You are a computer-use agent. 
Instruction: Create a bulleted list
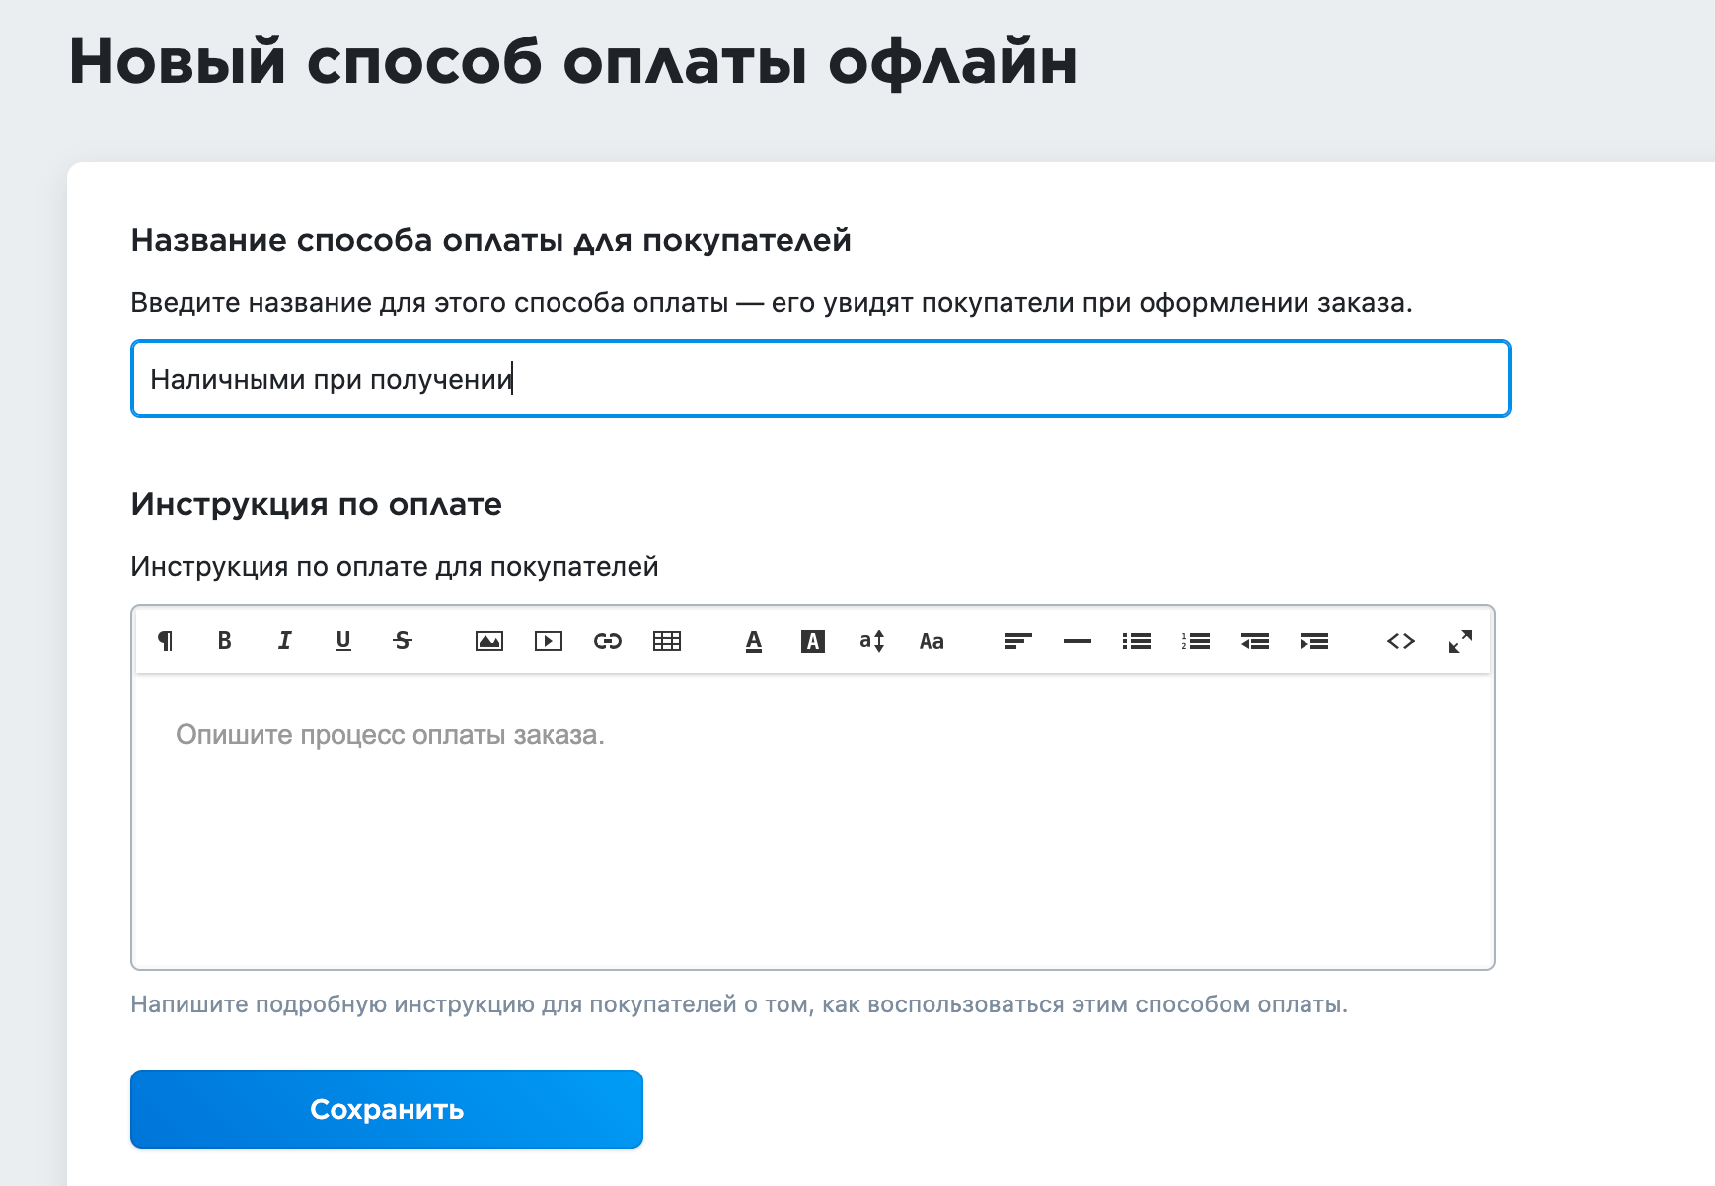[1137, 641]
